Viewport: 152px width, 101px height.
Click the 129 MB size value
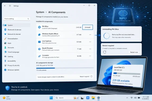click(x=79, y=42)
